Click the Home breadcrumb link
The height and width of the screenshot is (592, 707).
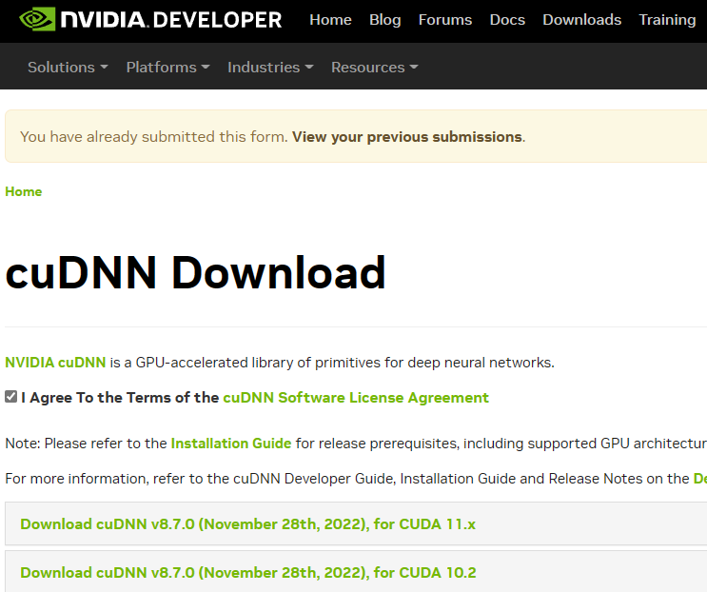pos(24,191)
